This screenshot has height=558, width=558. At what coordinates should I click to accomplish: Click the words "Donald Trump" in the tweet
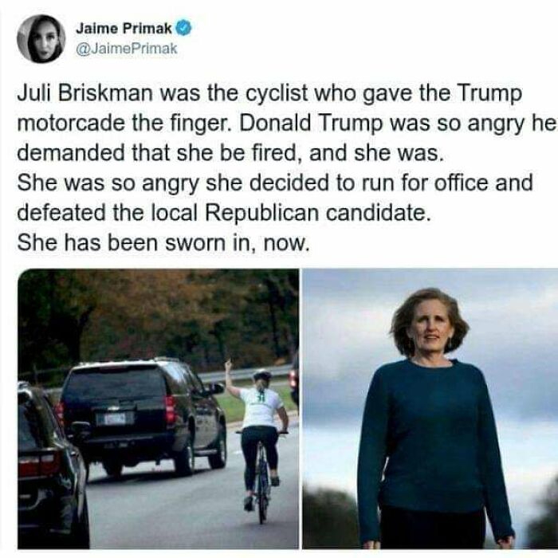(311, 124)
